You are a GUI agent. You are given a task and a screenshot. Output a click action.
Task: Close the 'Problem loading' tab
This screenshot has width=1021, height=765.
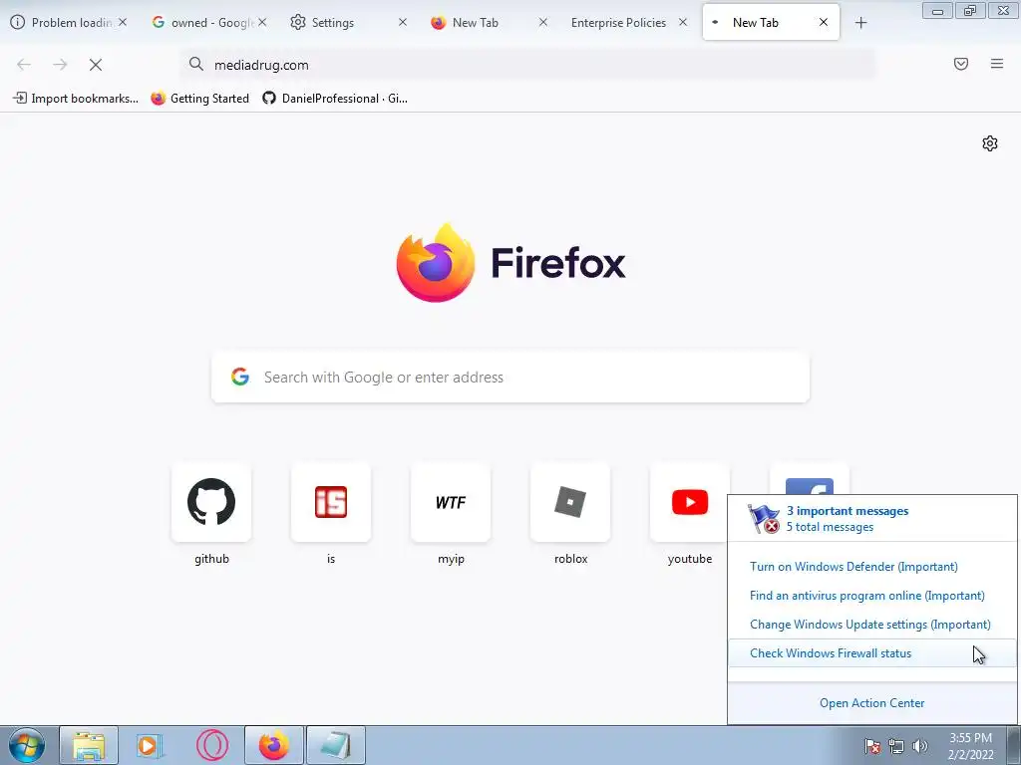click(123, 22)
